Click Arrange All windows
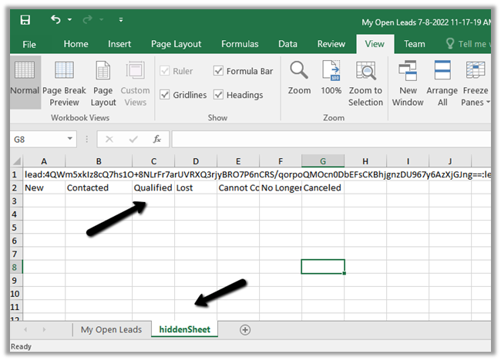Screen dimensions: 501x361 click(x=442, y=83)
